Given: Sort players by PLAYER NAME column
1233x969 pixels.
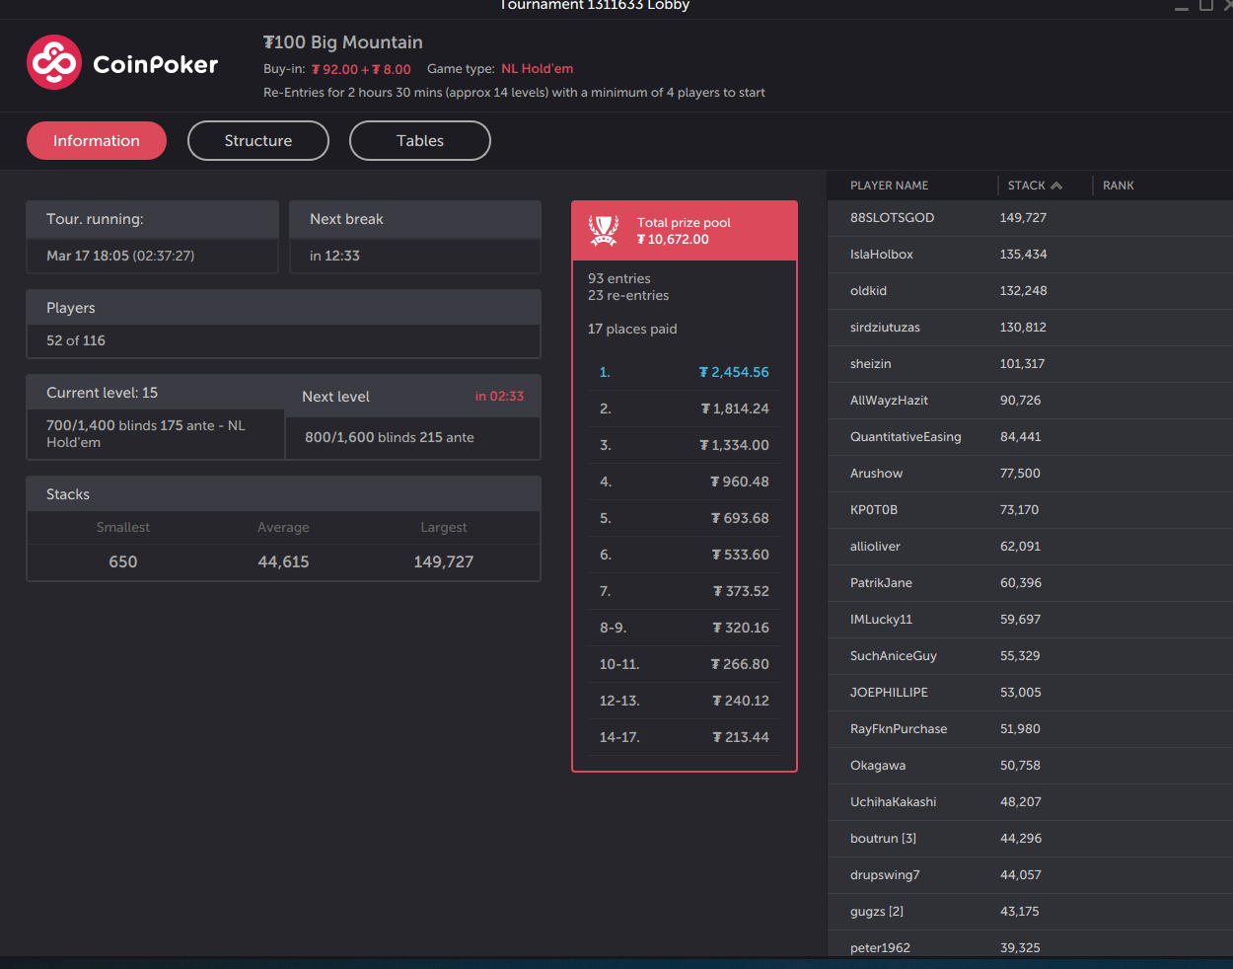Looking at the screenshot, I should coord(889,186).
